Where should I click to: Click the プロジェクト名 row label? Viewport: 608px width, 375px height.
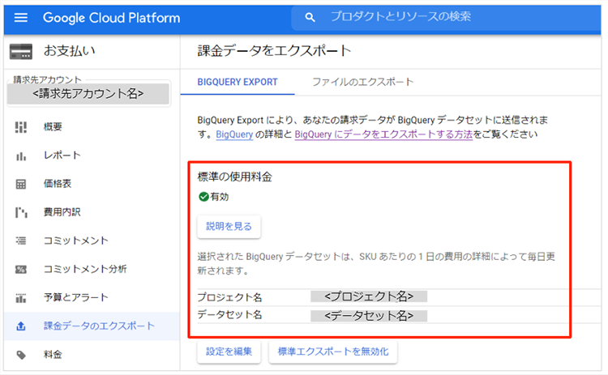[229, 297]
